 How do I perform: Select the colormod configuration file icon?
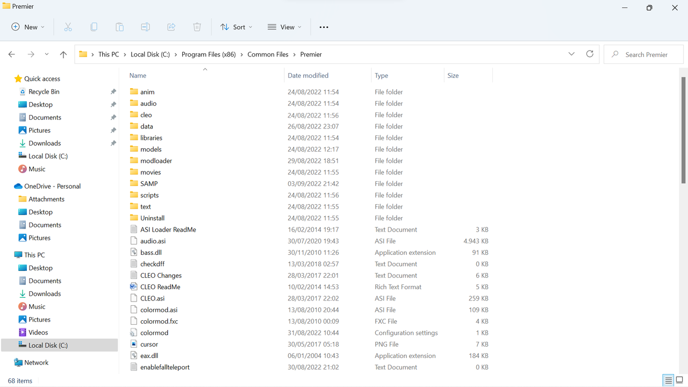pyautogui.click(x=134, y=333)
